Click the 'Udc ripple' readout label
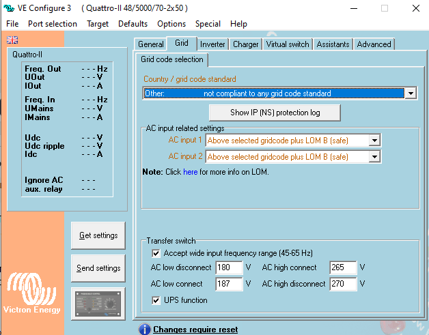Viewport: 429px width, 335px height. [x=44, y=146]
